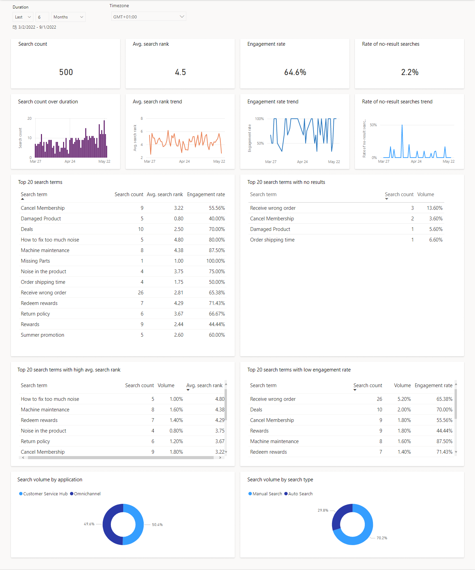
Task: Click the horizontal scrollbar of high rank table
Action: (x=121, y=458)
